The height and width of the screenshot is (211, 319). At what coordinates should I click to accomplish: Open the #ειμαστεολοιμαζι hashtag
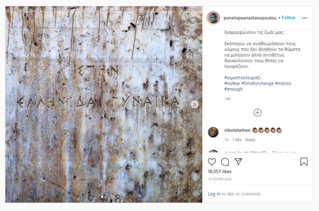pyautogui.click(x=242, y=78)
